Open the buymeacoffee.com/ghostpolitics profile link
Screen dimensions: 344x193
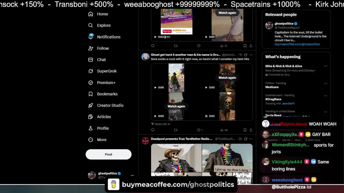coord(297,44)
